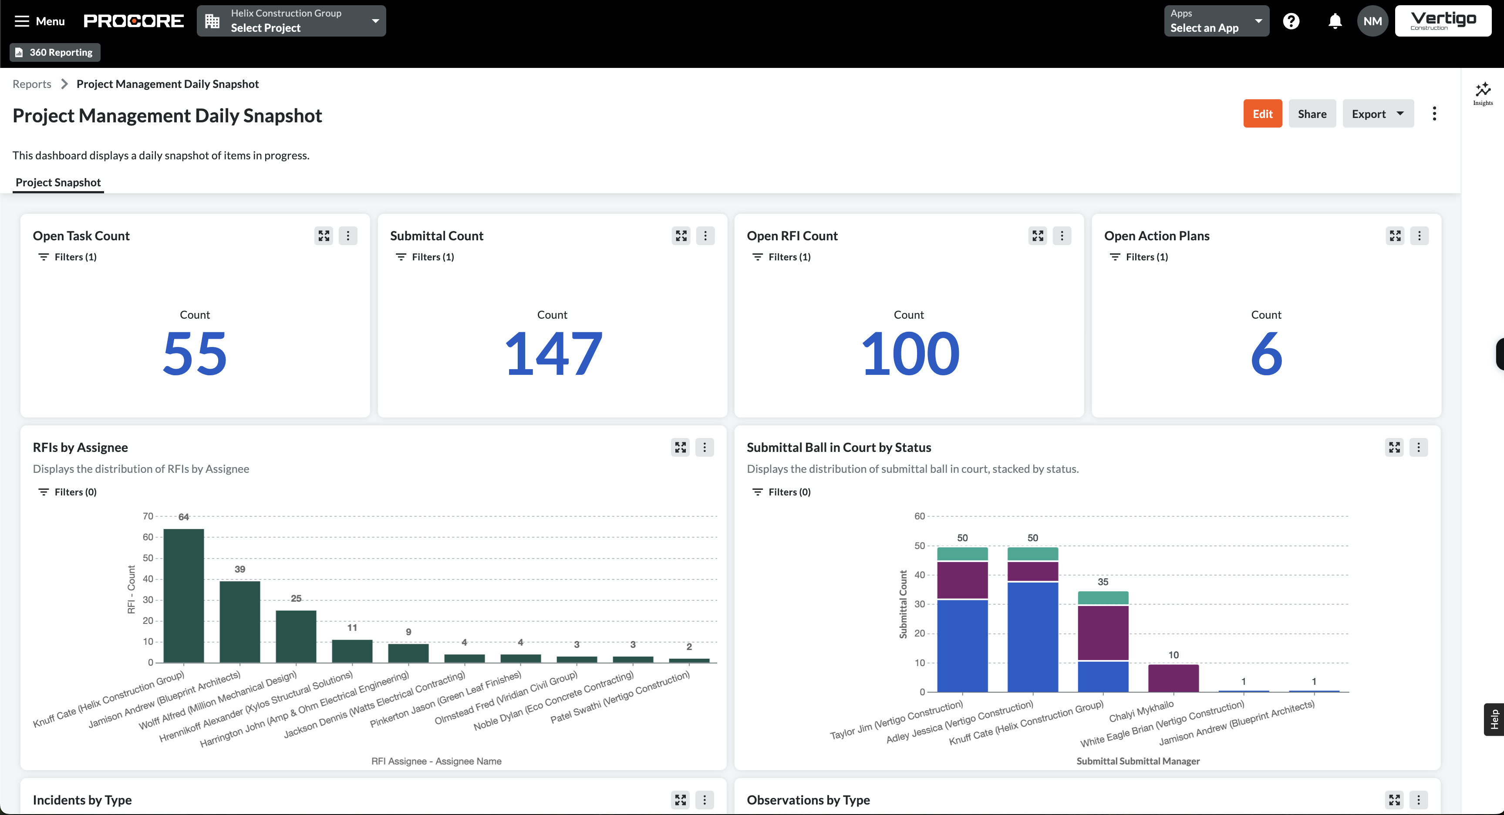Click the Help question mark icon
This screenshot has width=1504, height=815.
[1291, 20]
